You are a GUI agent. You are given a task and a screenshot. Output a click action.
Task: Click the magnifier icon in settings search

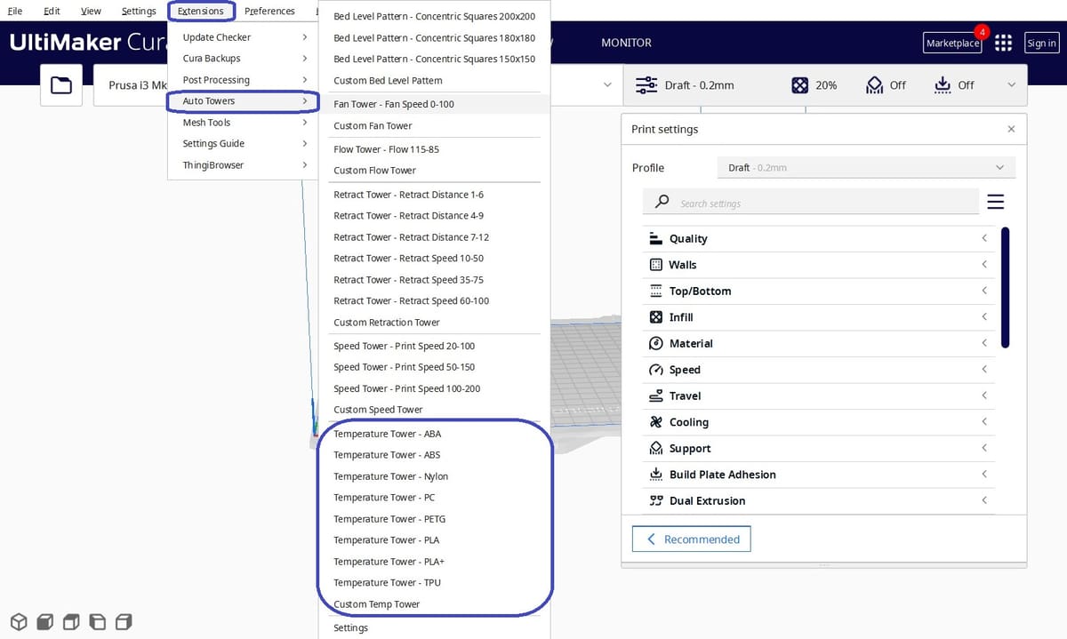click(662, 203)
